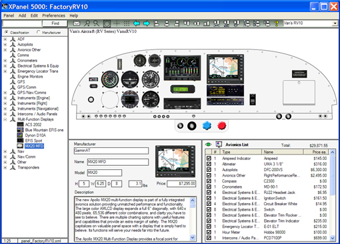340x244 pixels.
Task: Click the airplane icon beside GPS/Comm
Action: [13, 87]
